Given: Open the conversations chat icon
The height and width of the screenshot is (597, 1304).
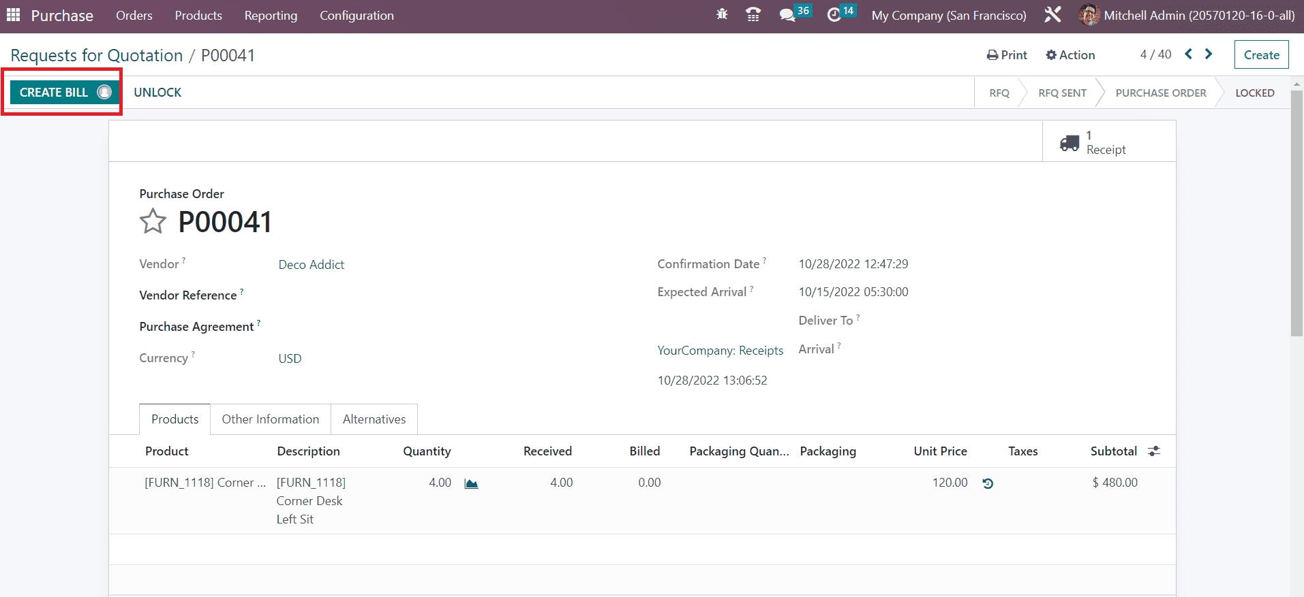Looking at the screenshot, I should (x=787, y=15).
